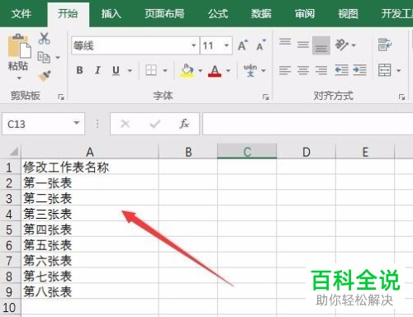Apply borders using the borders icon
Viewport: 413px width, 317px height.
[x=151, y=70]
